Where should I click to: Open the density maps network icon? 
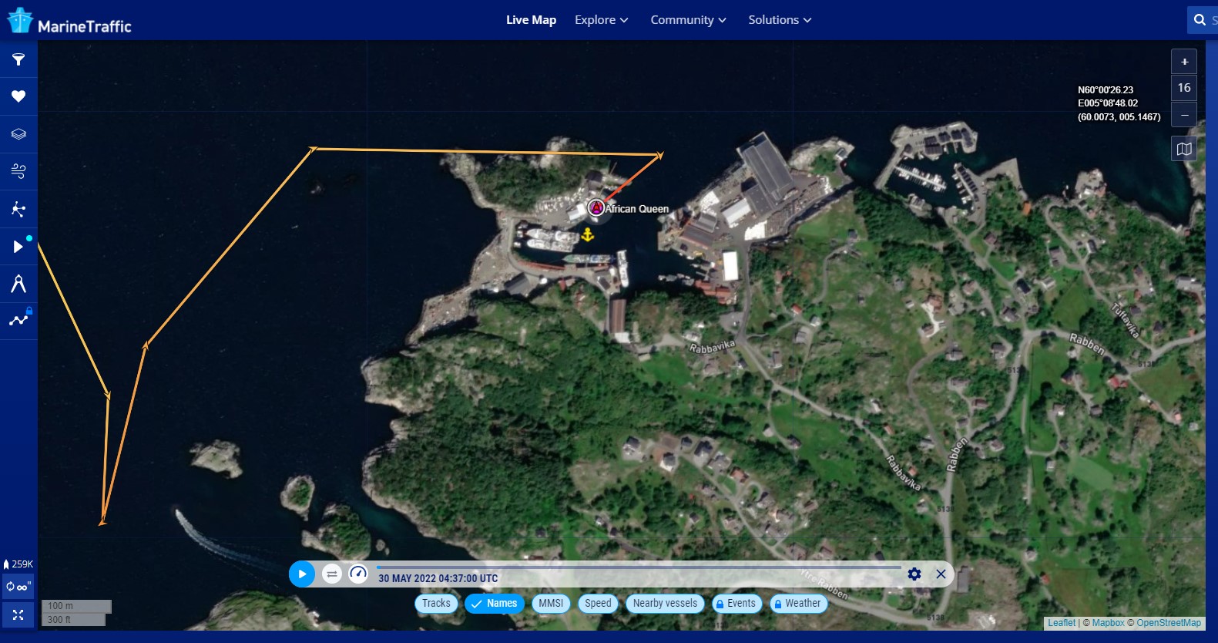[18, 209]
